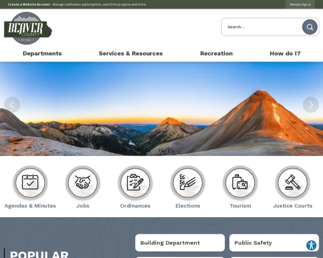Open the Building Department link
This screenshot has width=323, height=258.
[x=180, y=242]
